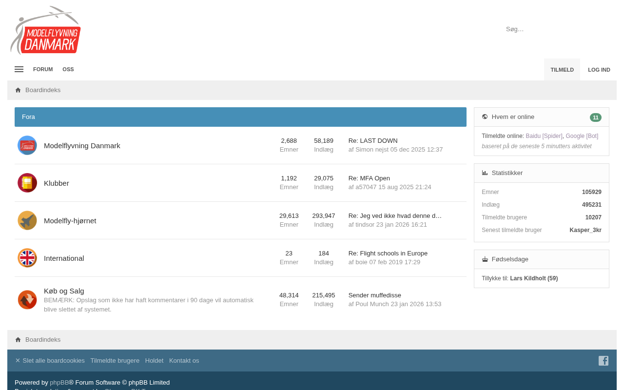Click the 2,688 Emner count
624x390 pixels.
(289, 141)
